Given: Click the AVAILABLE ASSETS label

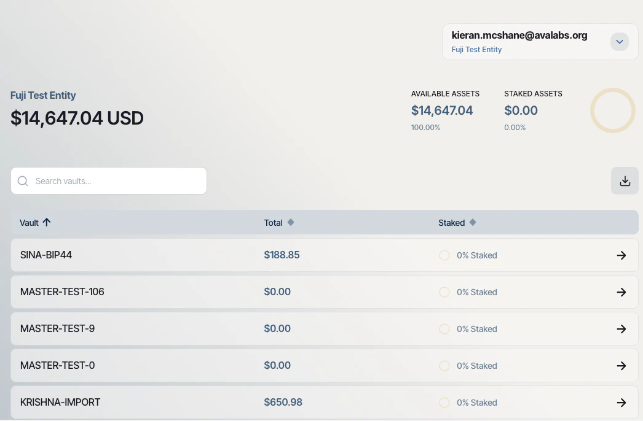Looking at the screenshot, I should [x=445, y=94].
